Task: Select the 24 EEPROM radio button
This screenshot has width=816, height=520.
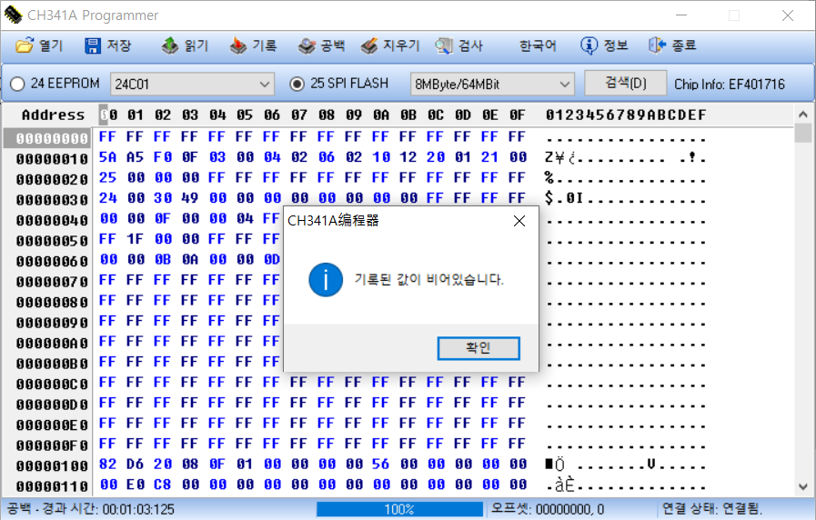Action: click(17, 84)
